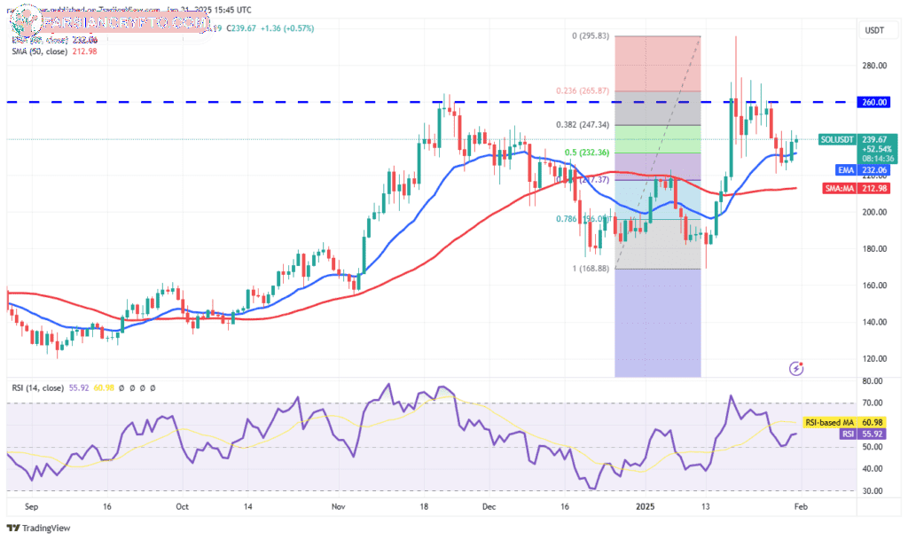
Task: Click the Sep date on time axis
Action: point(31,506)
